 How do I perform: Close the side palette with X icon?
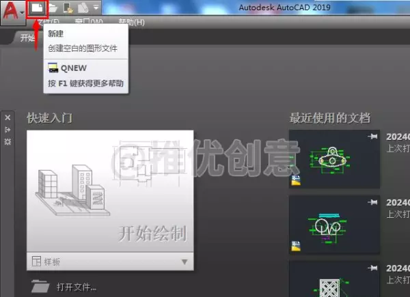point(8,117)
